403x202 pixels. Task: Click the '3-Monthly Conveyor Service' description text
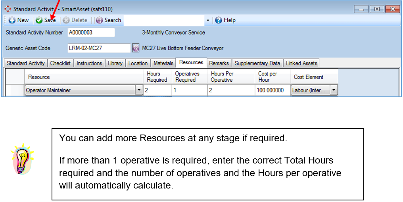coord(173,33)
